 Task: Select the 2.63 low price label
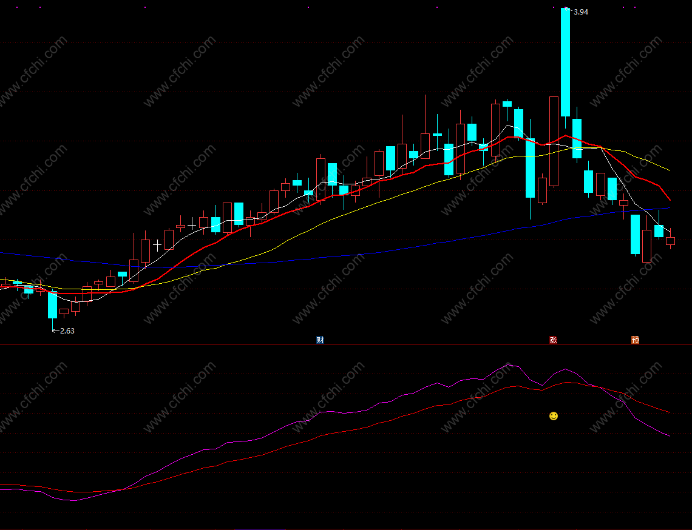67,330
